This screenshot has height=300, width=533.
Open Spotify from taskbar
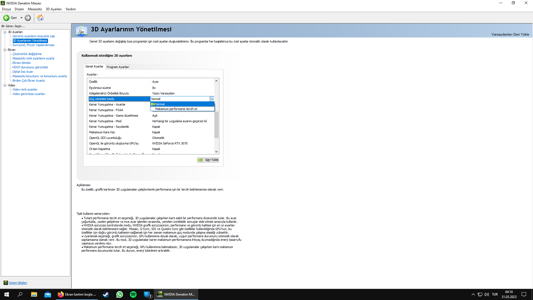(133, 294)
